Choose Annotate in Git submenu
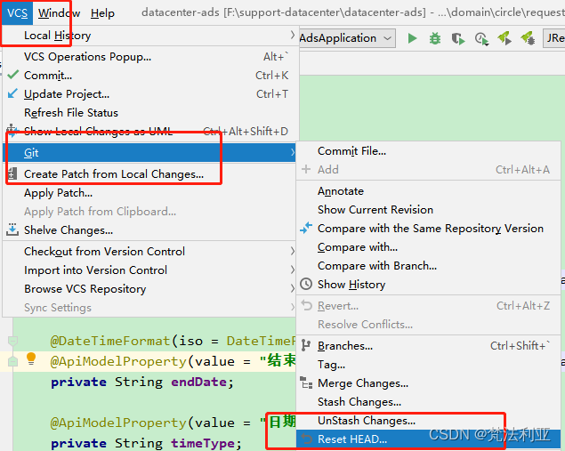This screenshot has width=565, height=451. point(429,191)
